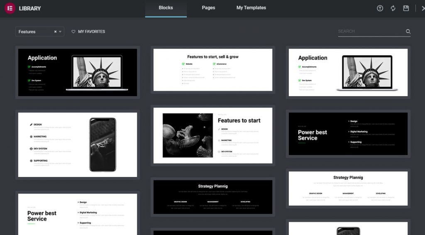Click the upload template icon
This screenshot has height=235, width=425.
coord(380,8)
